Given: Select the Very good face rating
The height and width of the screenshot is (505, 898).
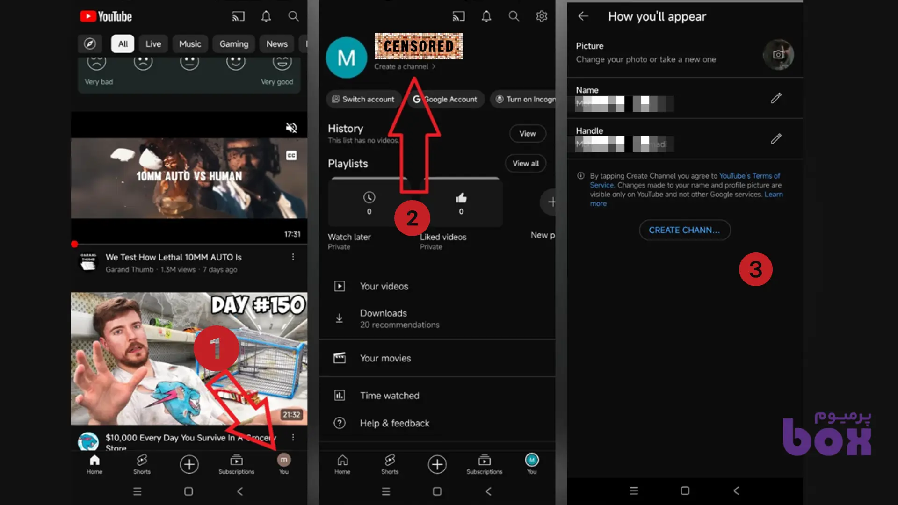Looking at the screenshot, I should tap(282, 62).
